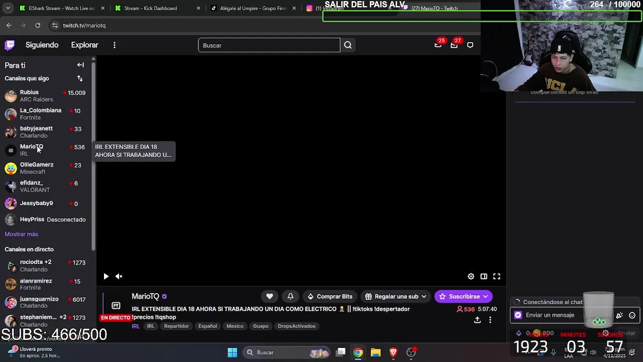643x362 pixels.
Task: Open the Explorar tab
Action: tap(84, 45)
